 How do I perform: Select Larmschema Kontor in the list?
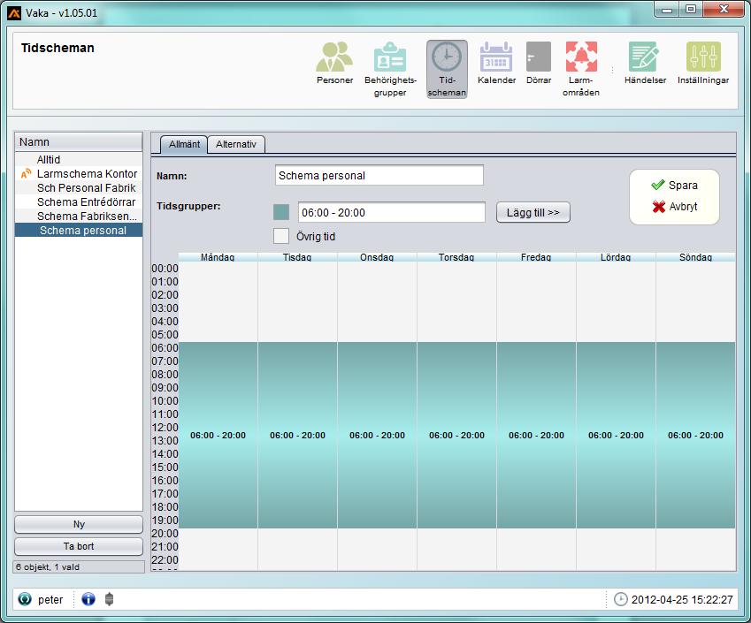(x=79, y=174)
